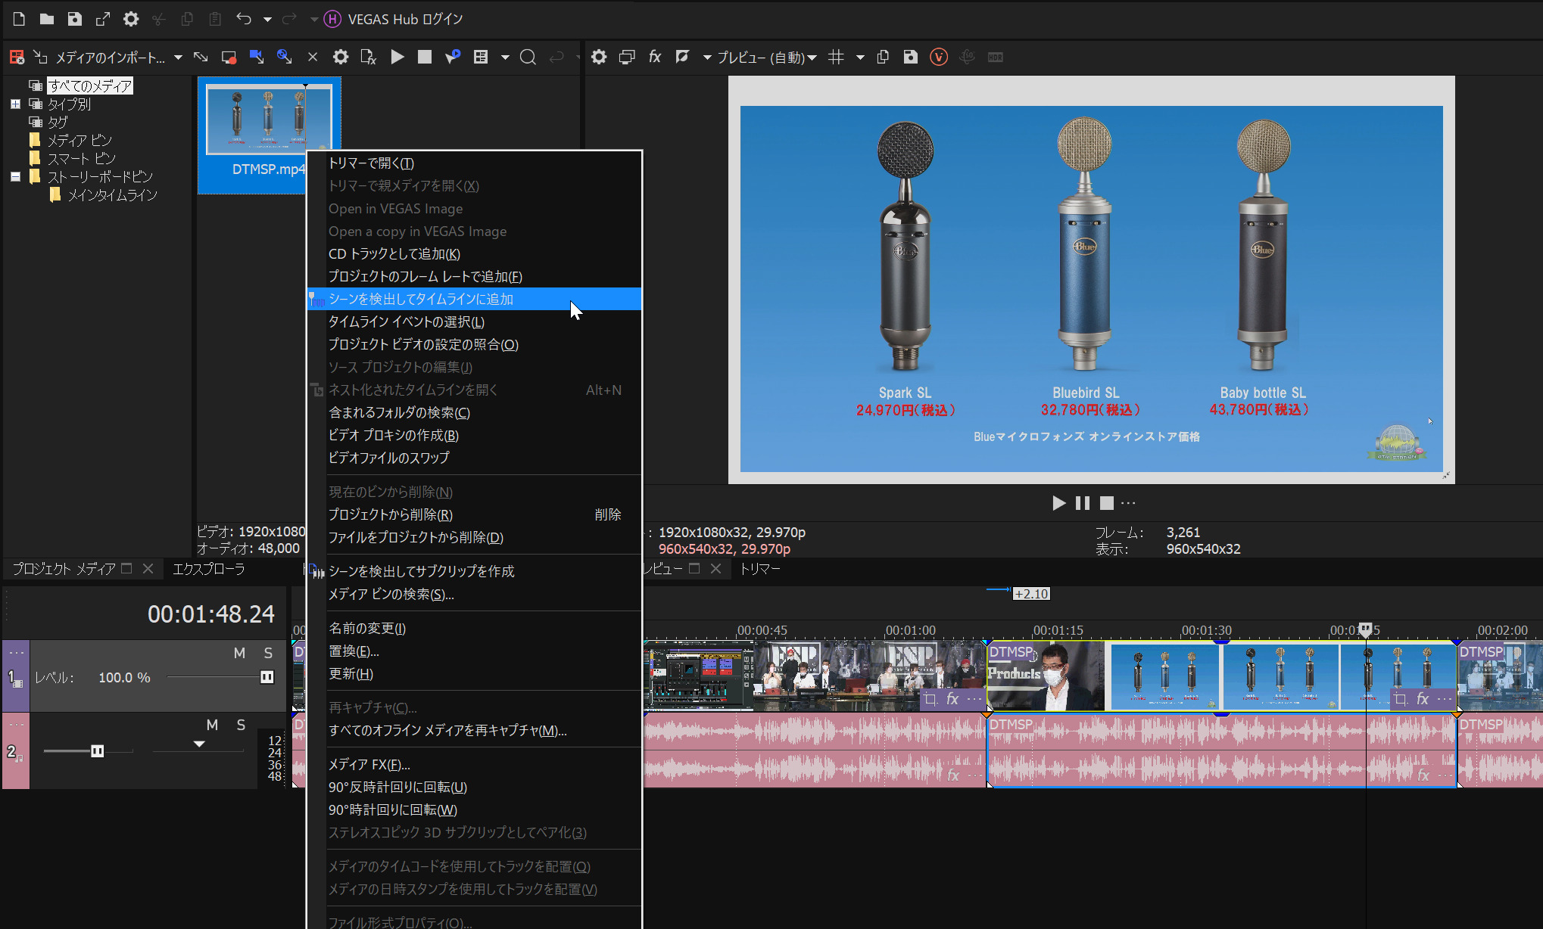Start media preview with the play icon

coord(397,57)
